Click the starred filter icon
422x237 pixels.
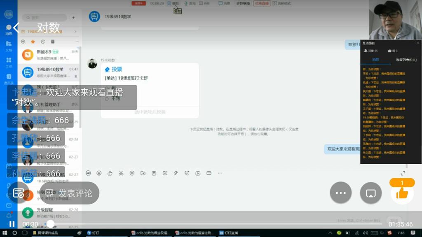click(x=33, y=42)
